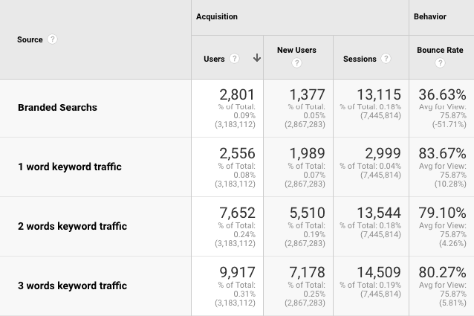Sort by the Bounce Rate column header
This screenshot has height=316, width=474.
(440, 50)
